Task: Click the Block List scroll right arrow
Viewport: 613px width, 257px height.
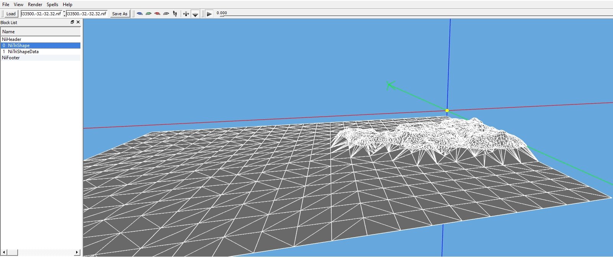Action: click(77, 252)
